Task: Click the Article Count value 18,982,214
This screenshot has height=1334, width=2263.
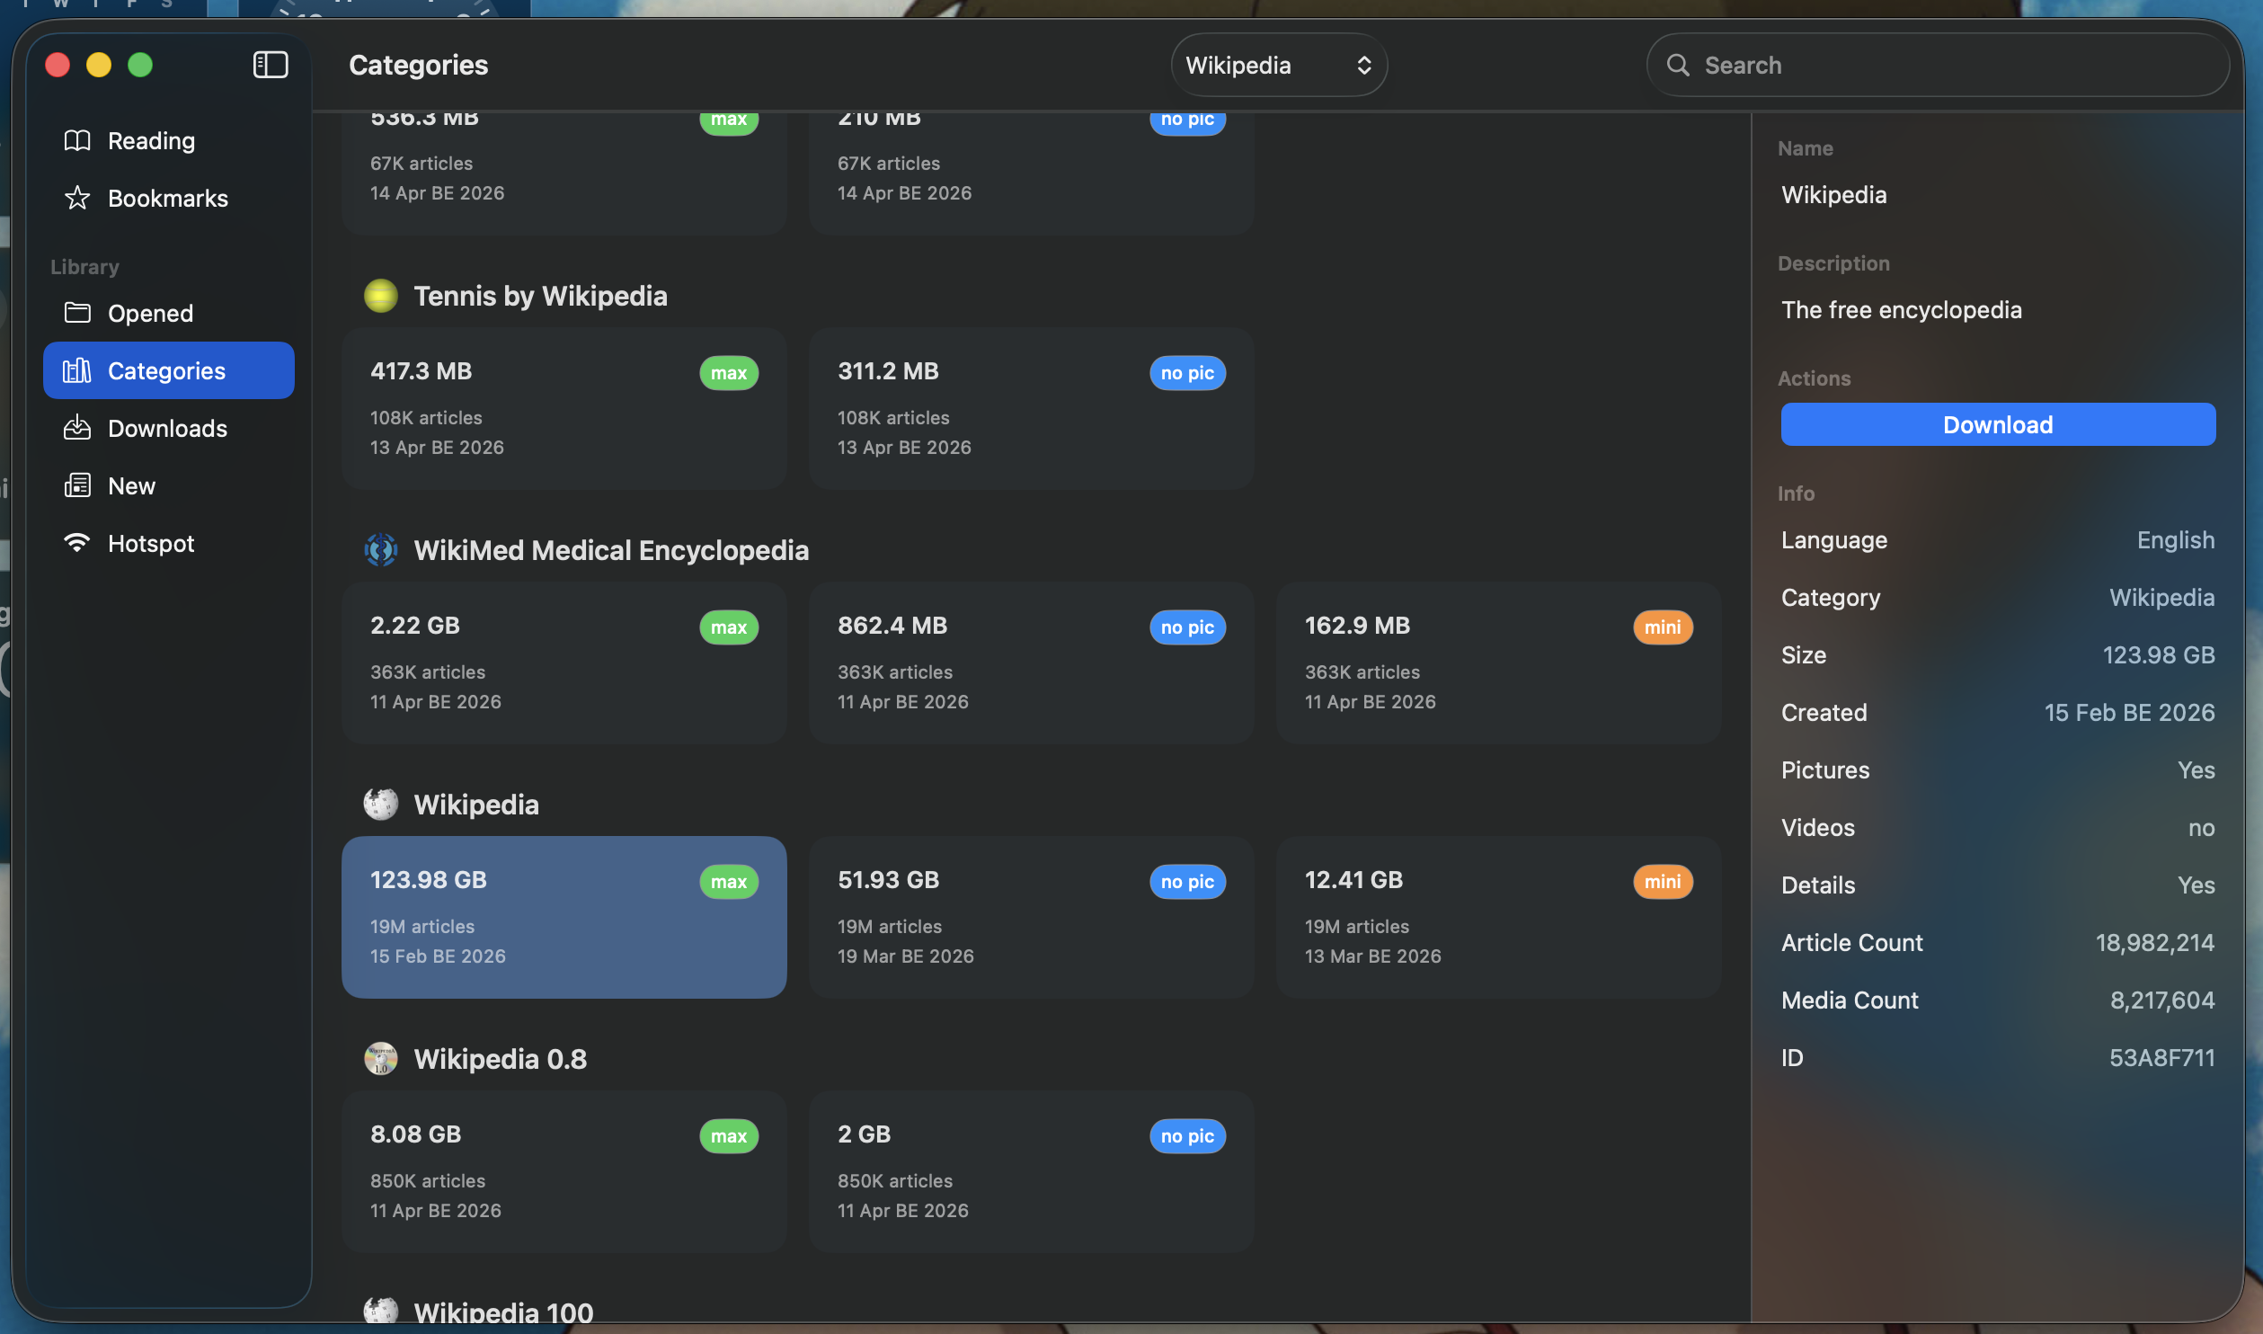Action: (x=2154, y=942)
